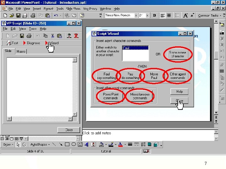The height and width of the screenshot is (169, 226).
Task: Open PowerPoint Insert menu
Action: click(x=37, y=9)
